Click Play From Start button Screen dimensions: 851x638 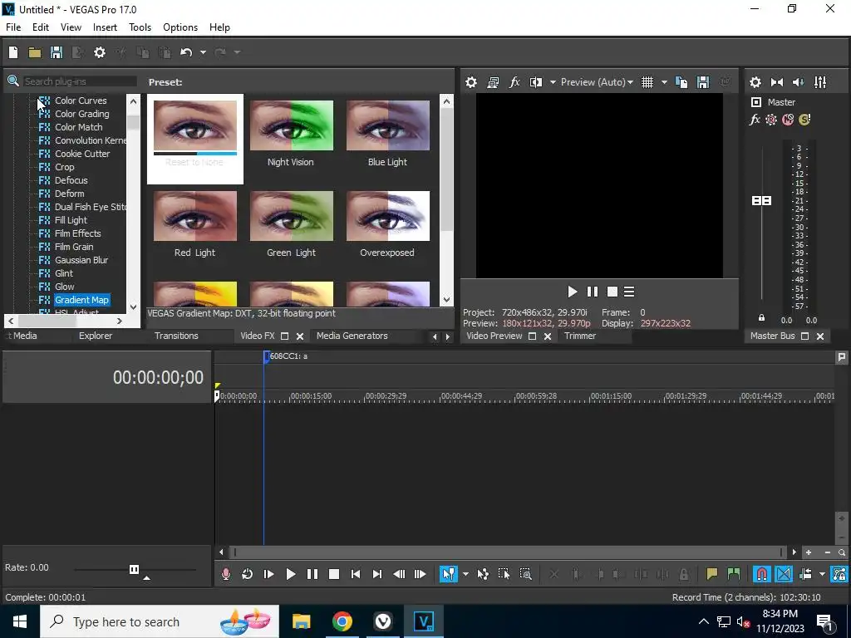coord(268,574)
